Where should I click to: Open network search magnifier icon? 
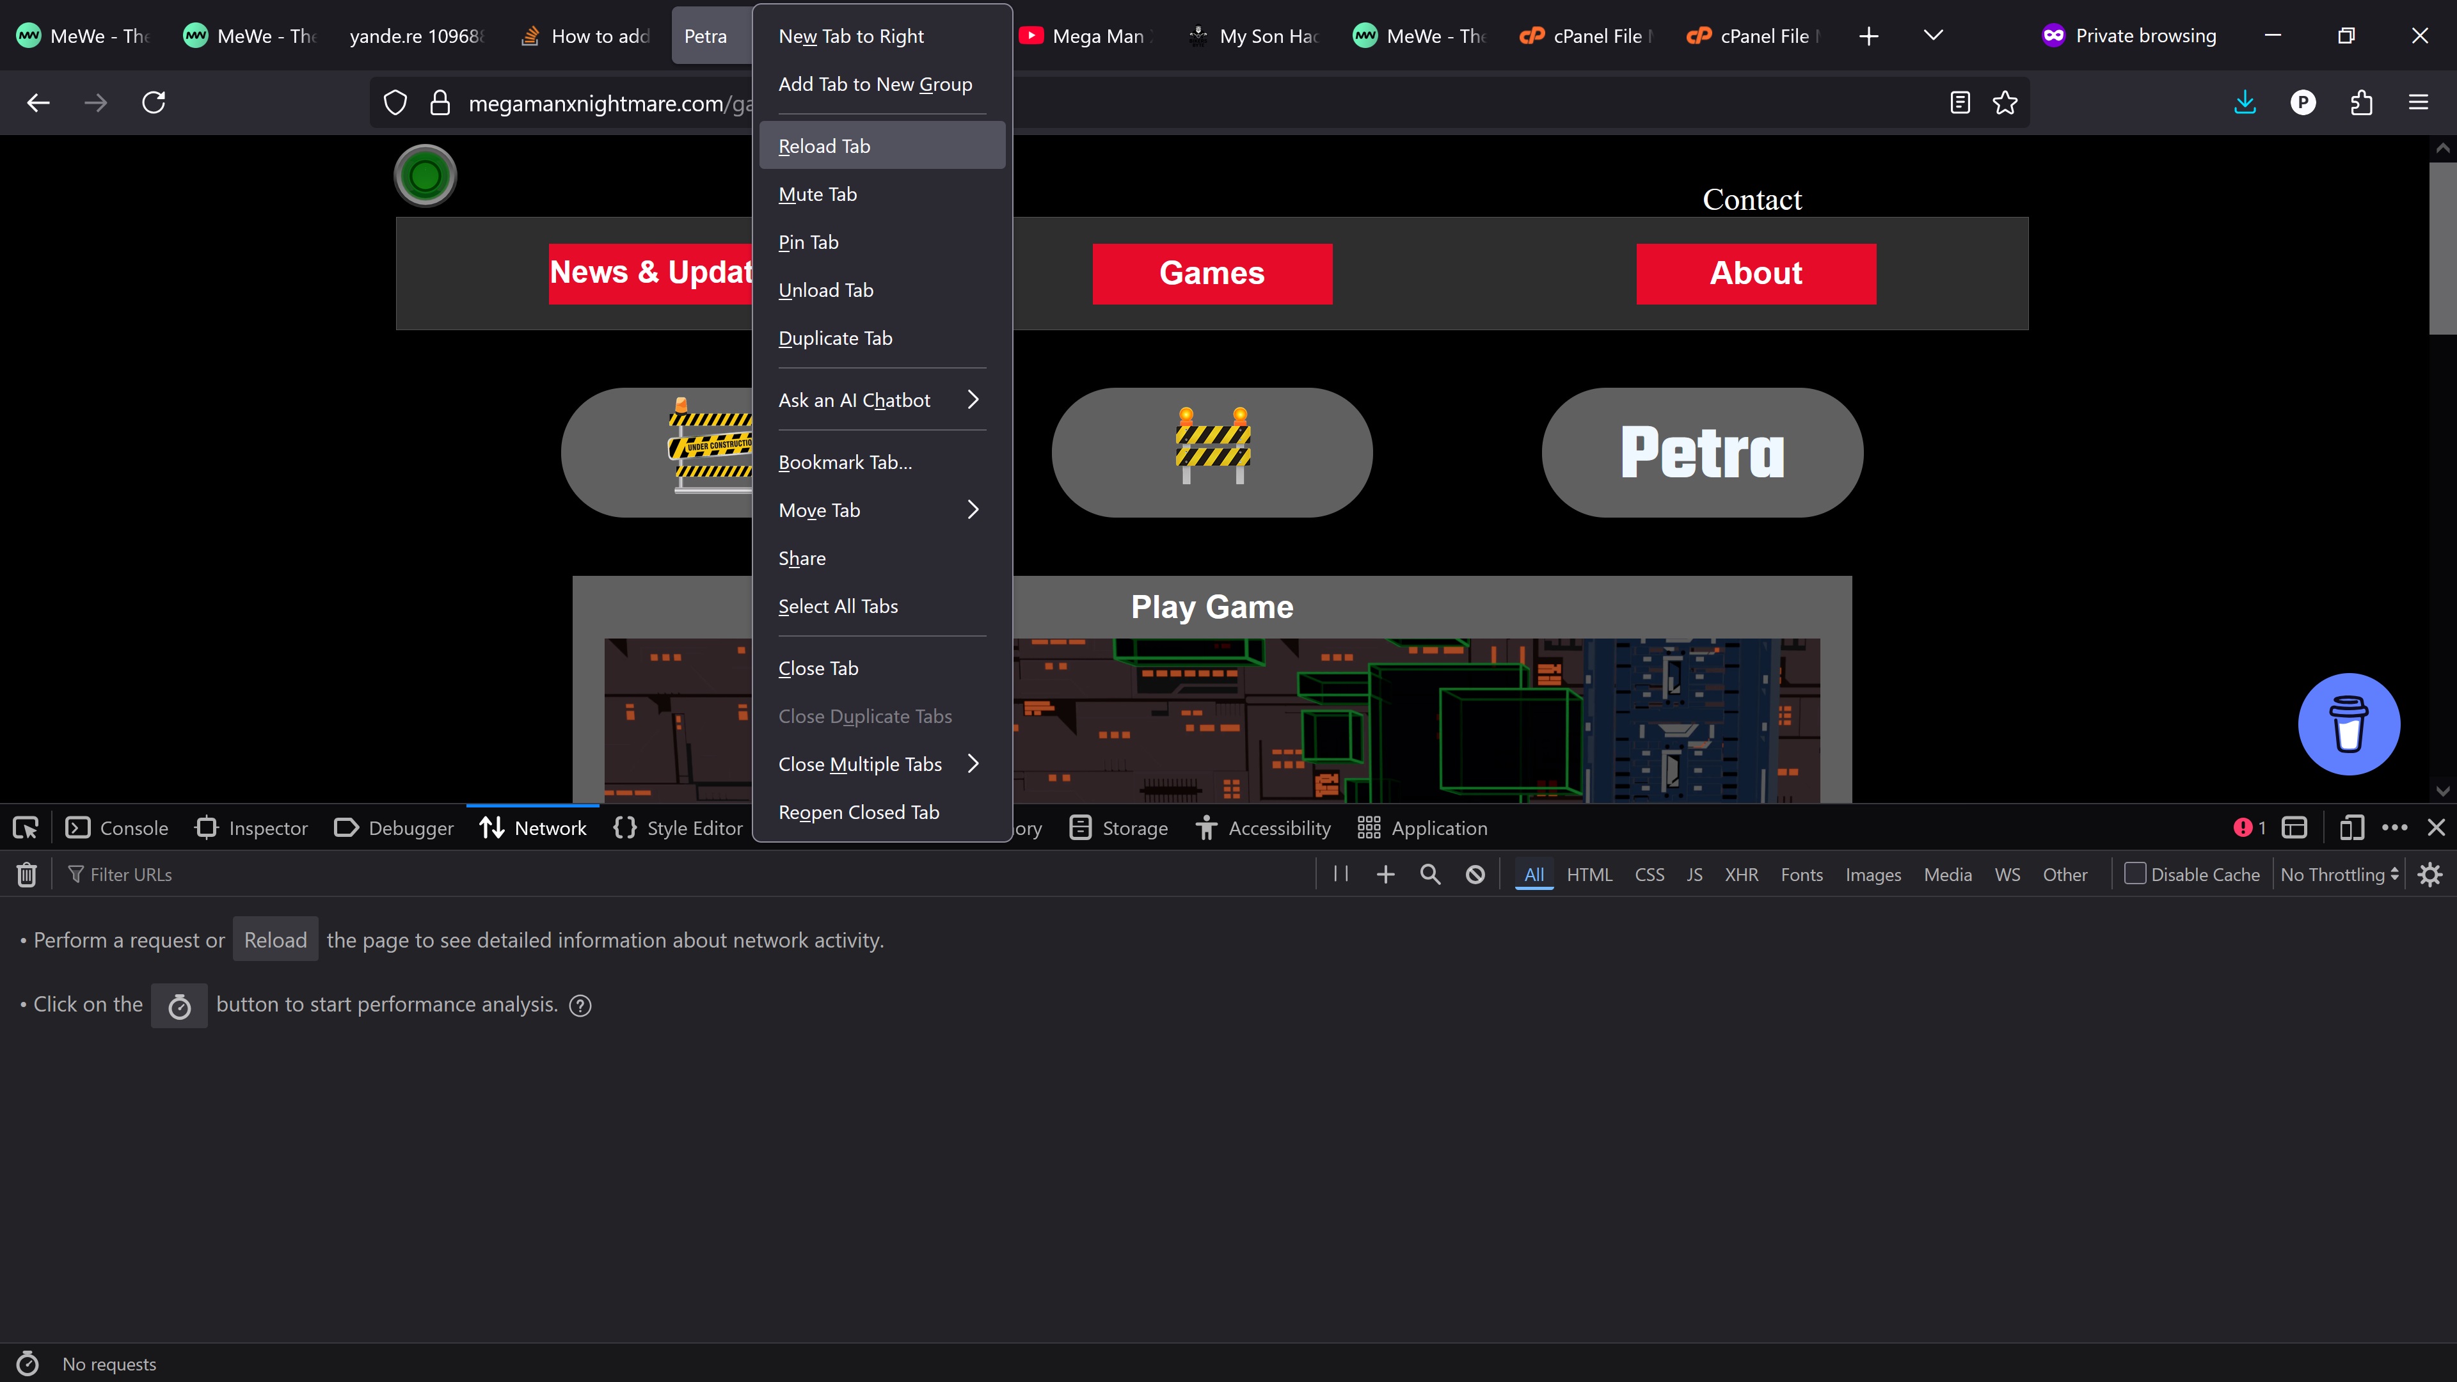click(1431, 875)
